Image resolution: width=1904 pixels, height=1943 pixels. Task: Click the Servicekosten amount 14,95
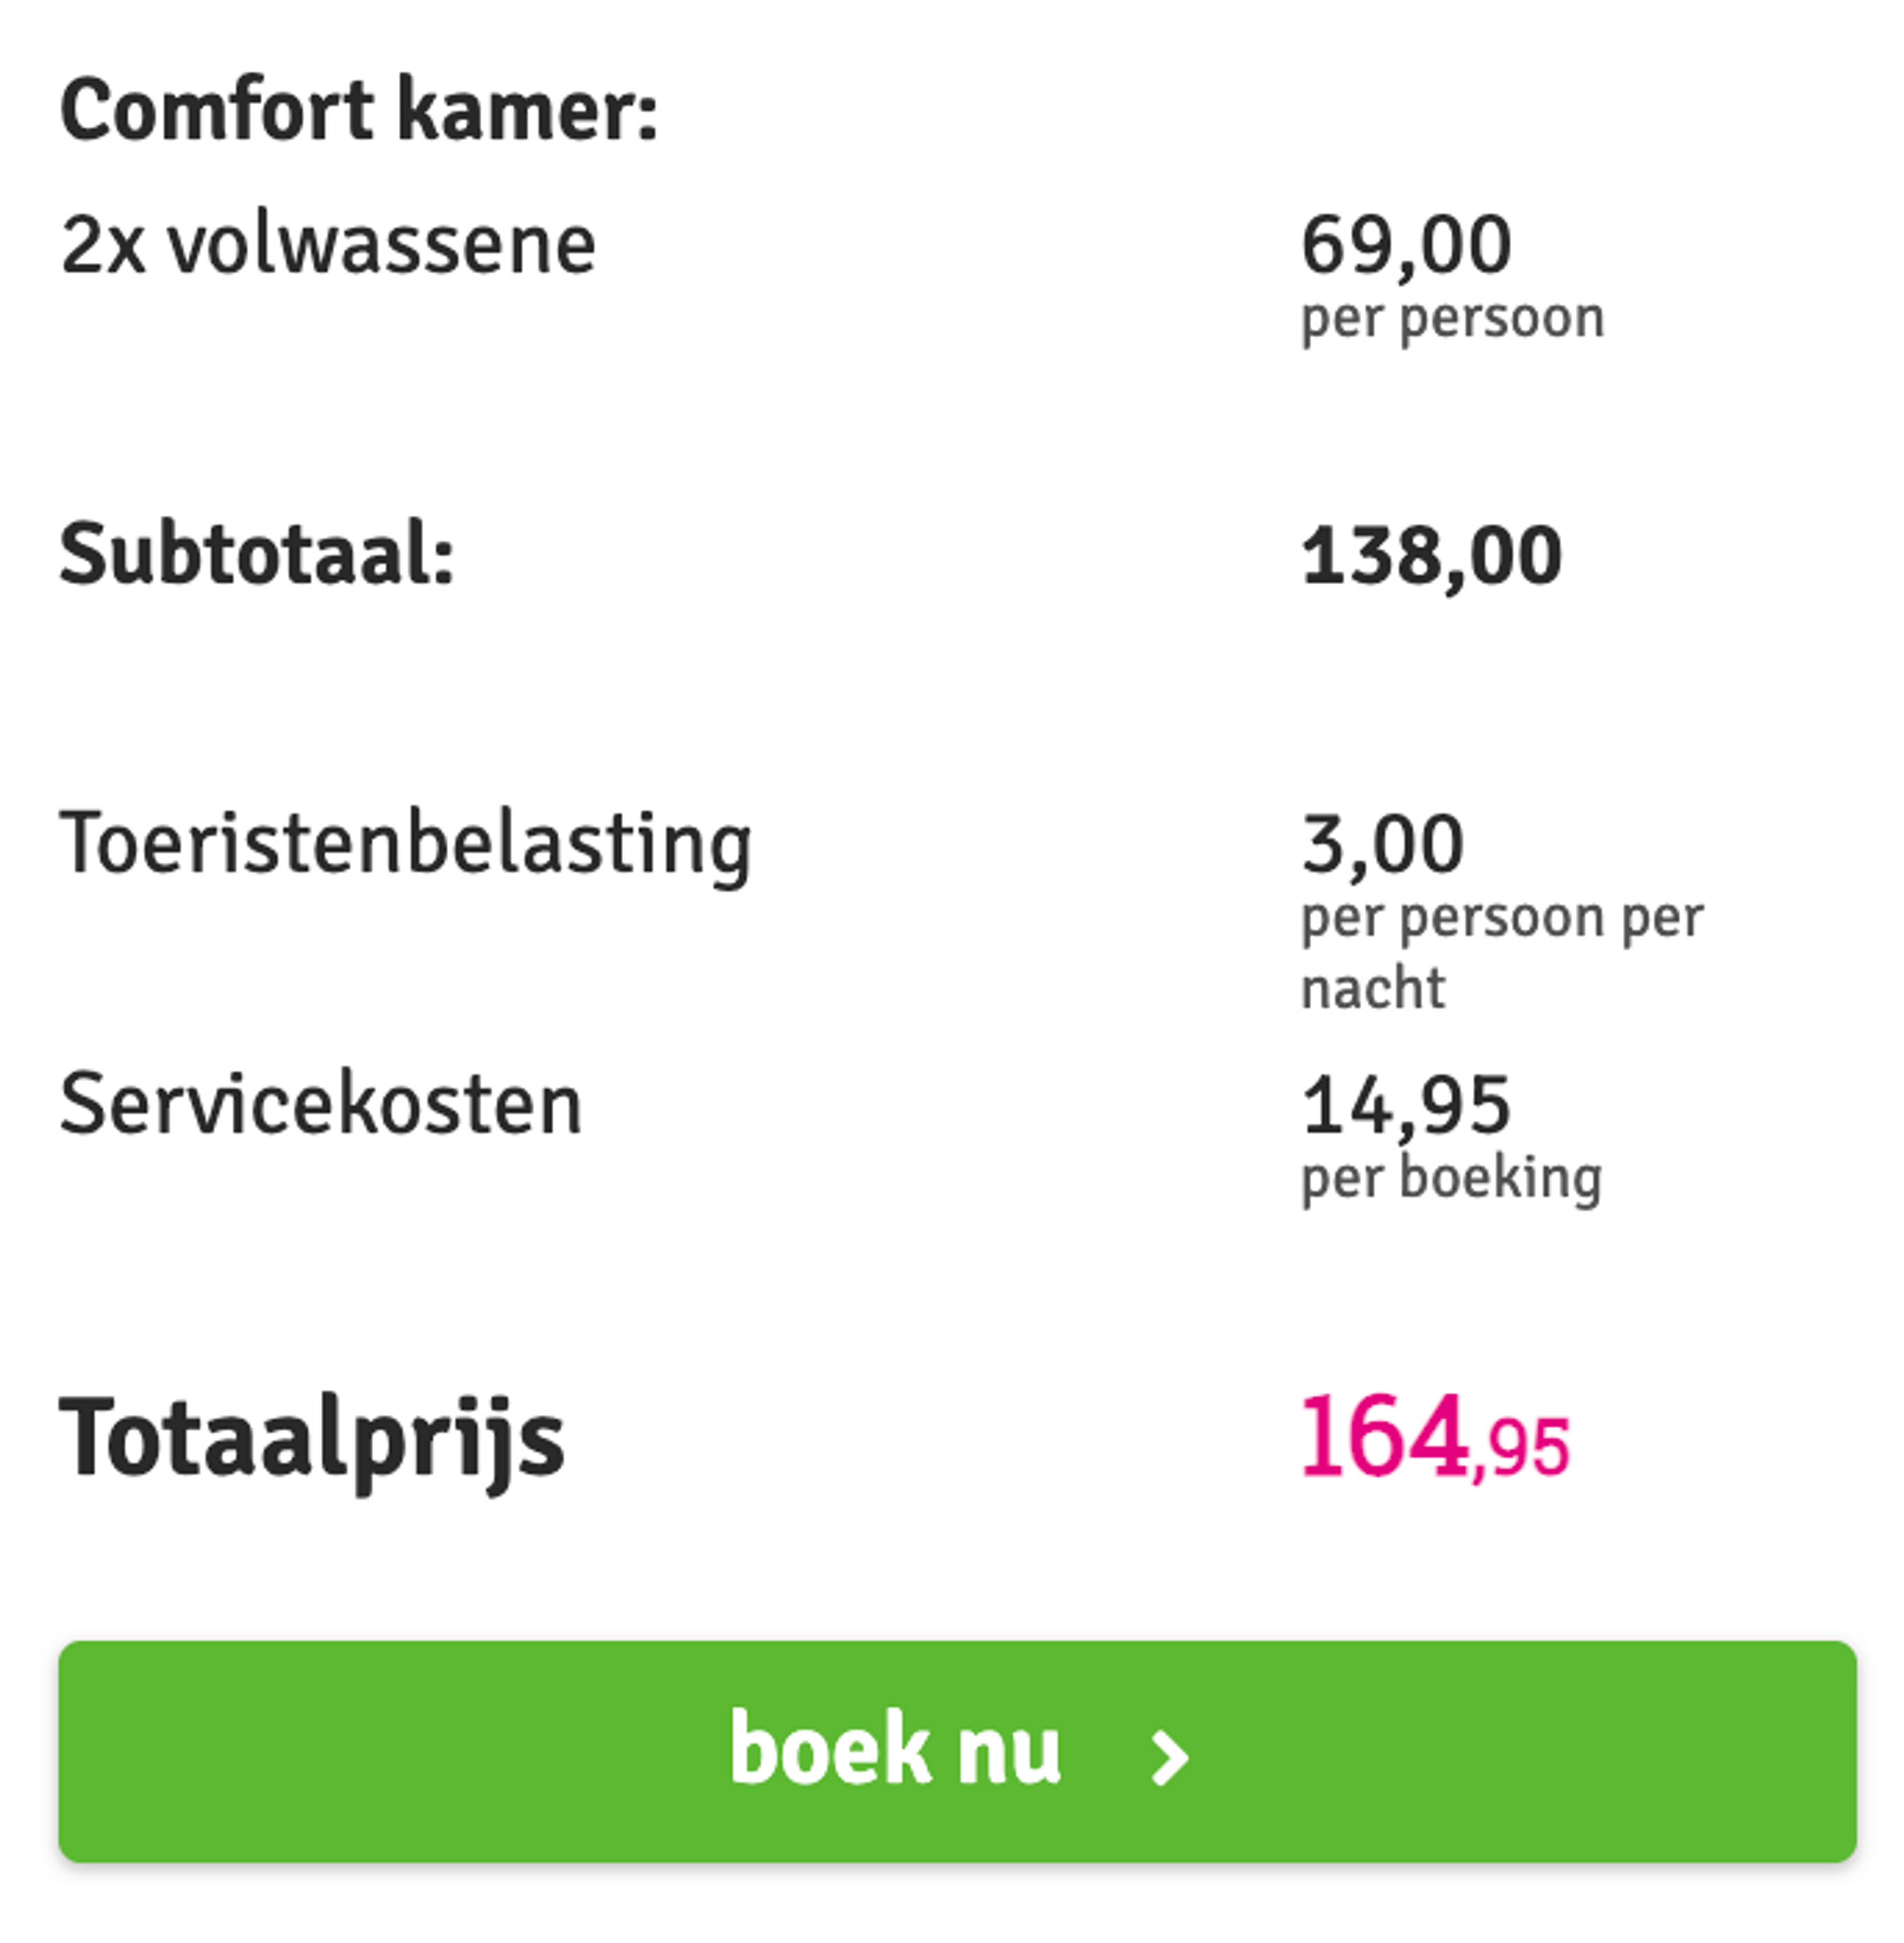pyautogui.click(x=1405, y=1106)
